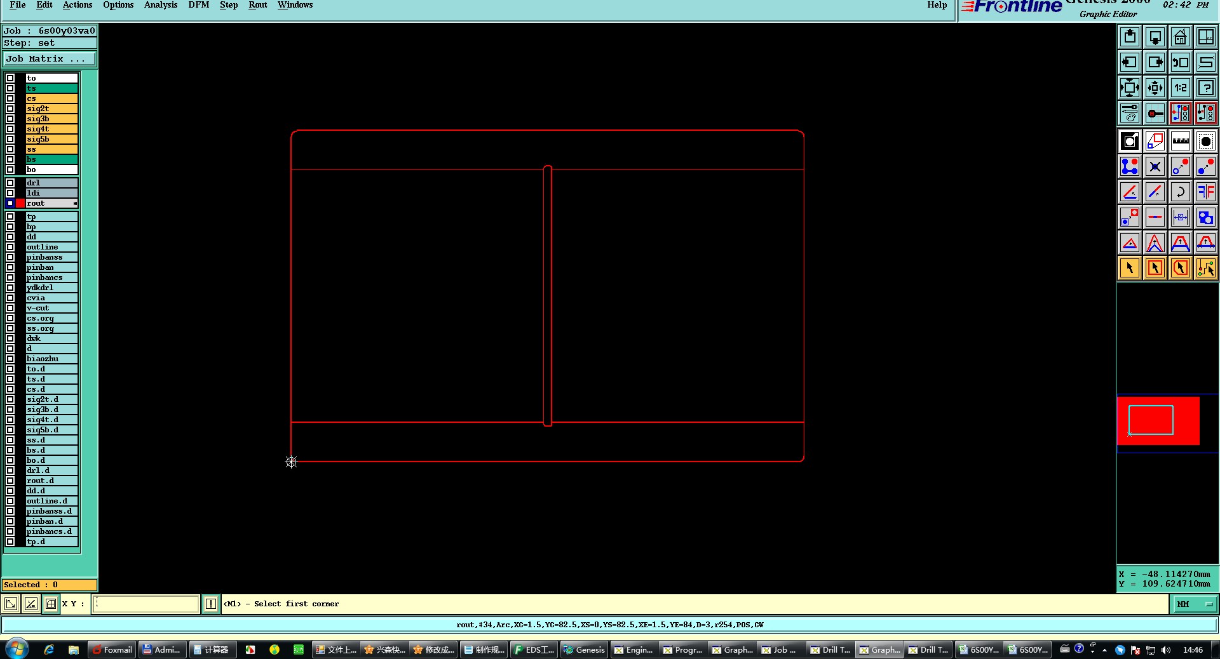
Task: Click the black octagon in dashed box icon
Action: pyautogui.click(x=1206, y=141)
